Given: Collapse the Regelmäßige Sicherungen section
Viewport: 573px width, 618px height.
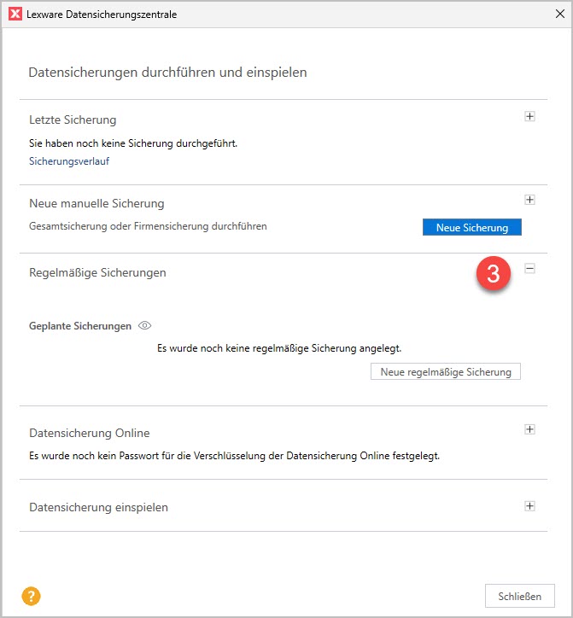Looking at the screenshot, I should tap(529, 269).
